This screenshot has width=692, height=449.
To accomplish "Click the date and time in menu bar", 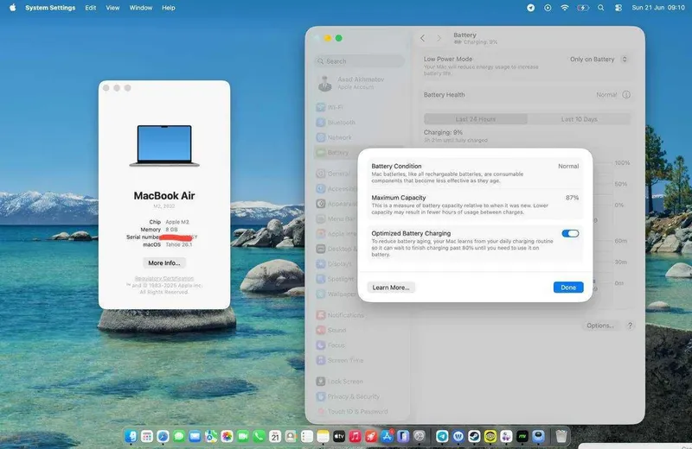I will (658, 8).
